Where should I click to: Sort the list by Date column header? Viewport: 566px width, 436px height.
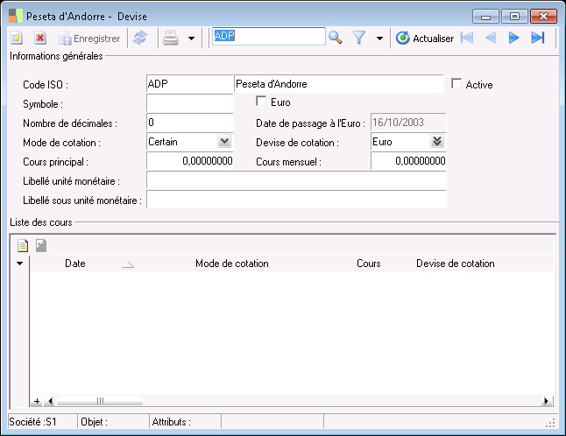75,264
